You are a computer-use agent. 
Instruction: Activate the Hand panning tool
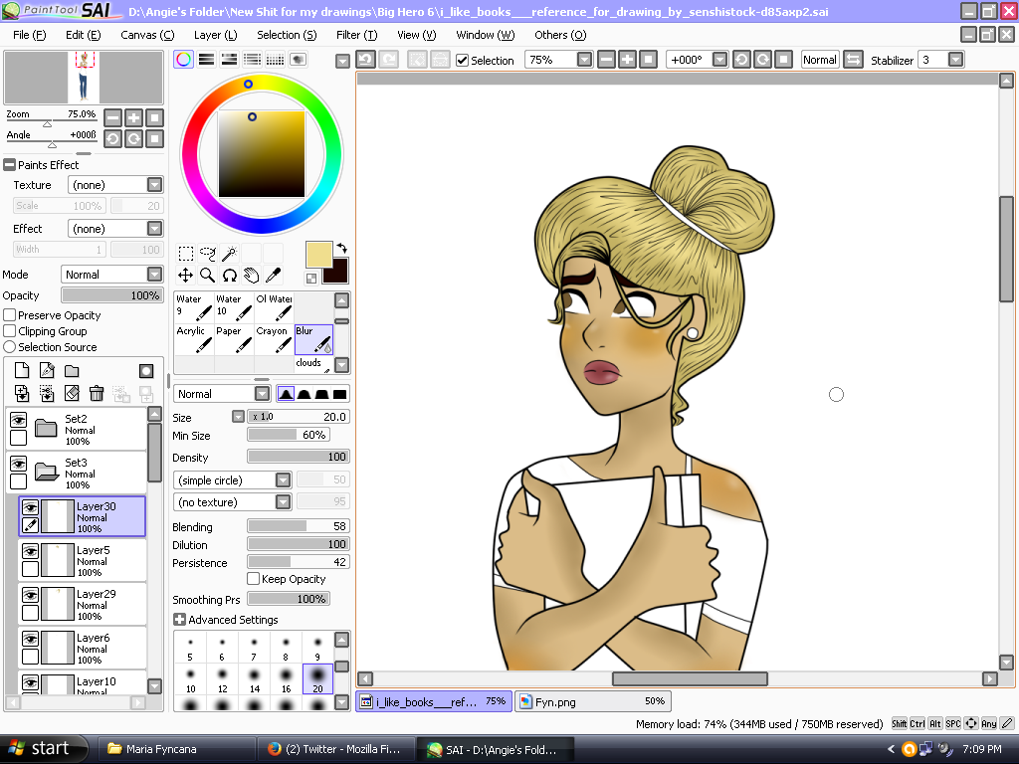tap(252, 275)
